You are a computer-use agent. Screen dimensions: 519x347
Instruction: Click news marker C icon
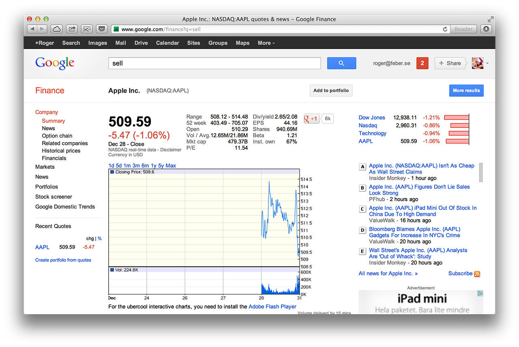tap(362, 209)
